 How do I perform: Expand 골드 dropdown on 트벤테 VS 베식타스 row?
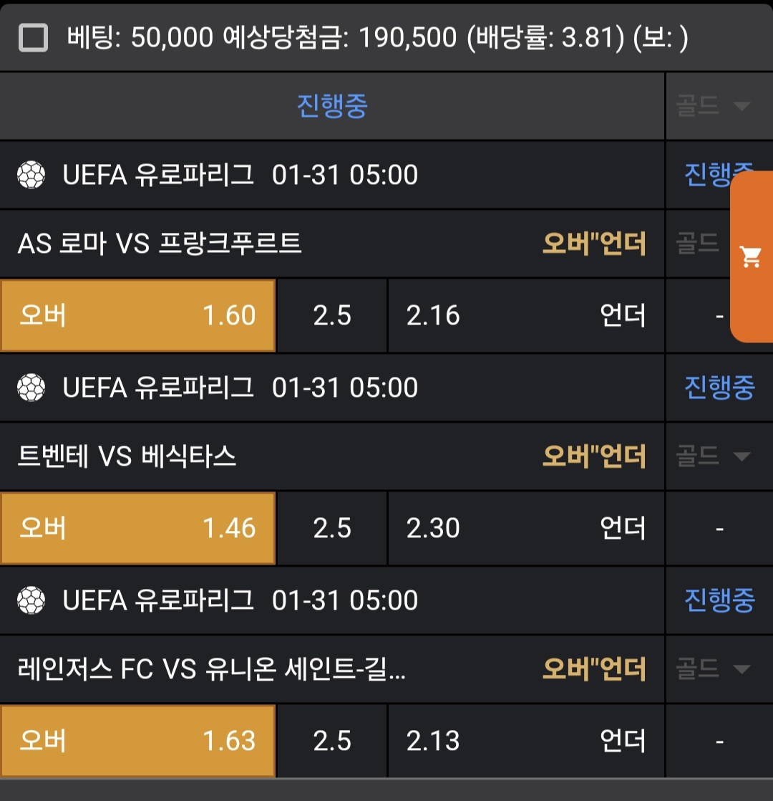pos(713,456)
